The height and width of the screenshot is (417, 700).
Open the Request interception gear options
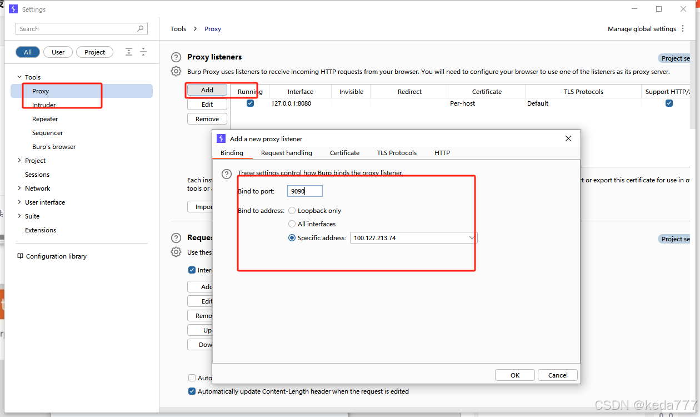pyautogui.click(x=176, y=252)
